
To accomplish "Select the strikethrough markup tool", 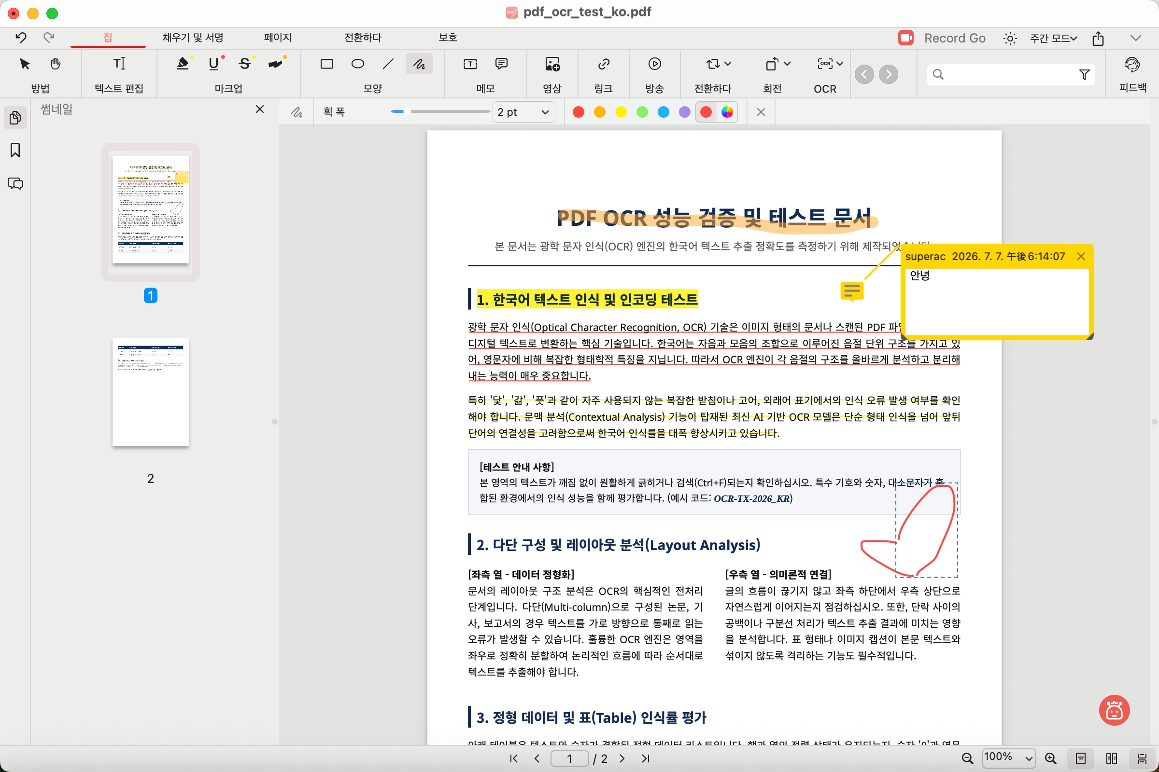I will click(x=245, y=64).
